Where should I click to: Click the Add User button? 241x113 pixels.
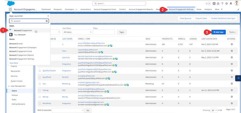(219, 32)
